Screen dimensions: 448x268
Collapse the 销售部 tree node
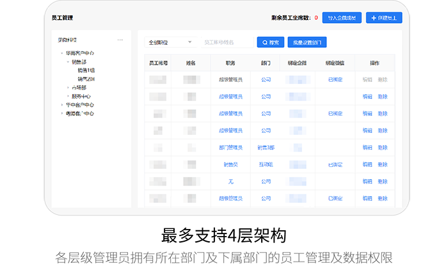(x=68, y=62)
